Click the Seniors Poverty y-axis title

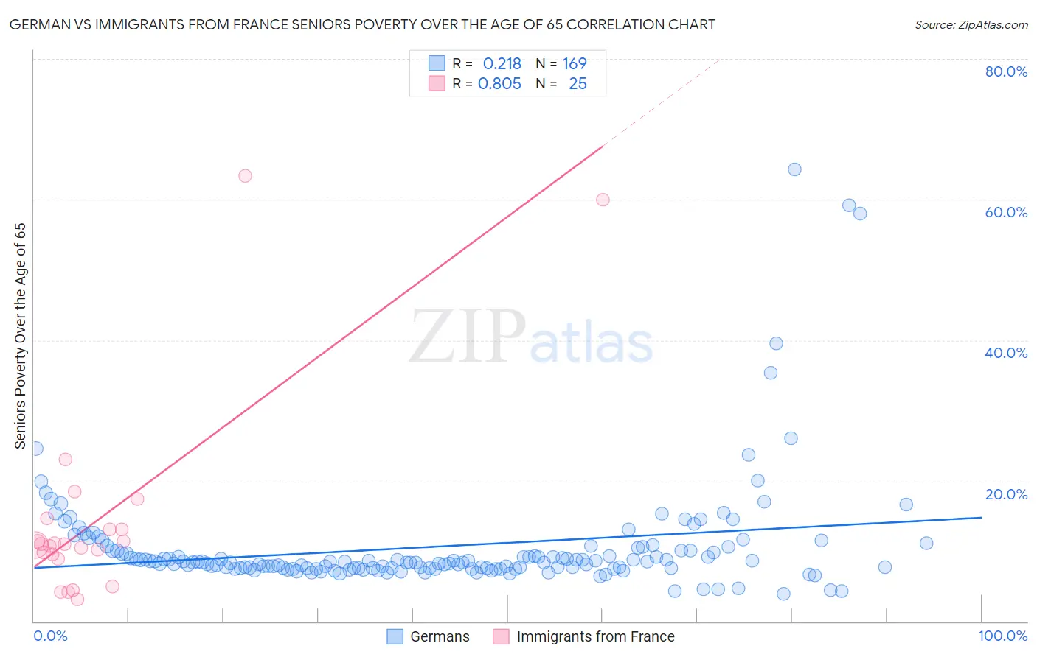[x=20, y=336]
